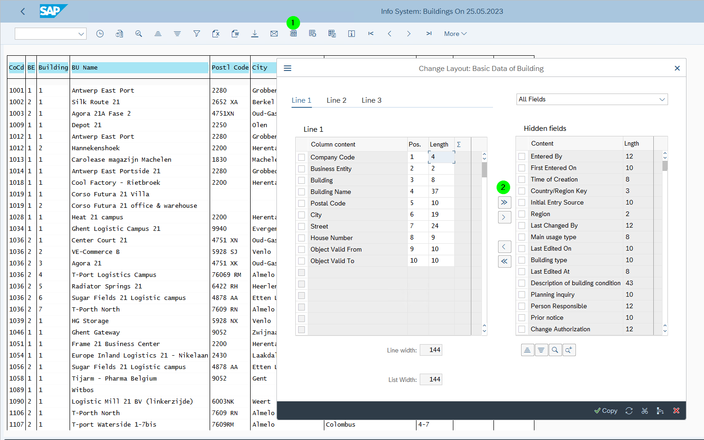Viewport: 704px width, 440px height.
Task: Click the Column content header
Action: (358, 144)
